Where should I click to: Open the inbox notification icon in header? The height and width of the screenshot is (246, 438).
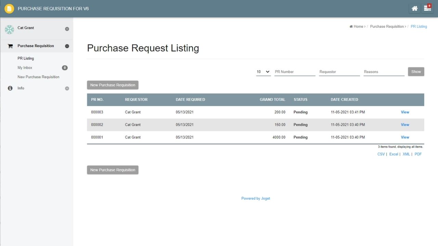click(427, 9)
